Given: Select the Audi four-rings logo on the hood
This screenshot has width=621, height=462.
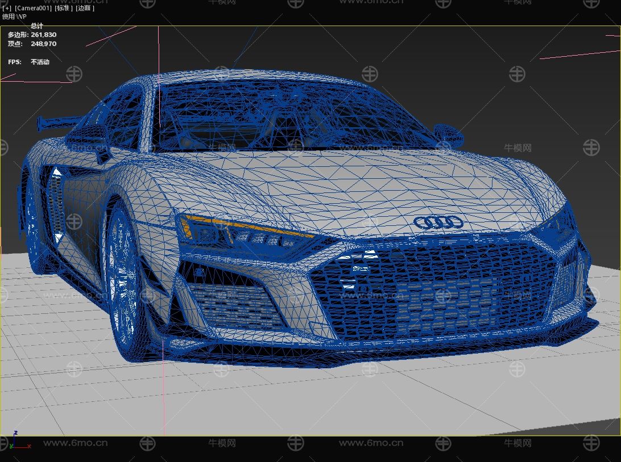Looking at the screenshot, I should click(x=438, y=222).
